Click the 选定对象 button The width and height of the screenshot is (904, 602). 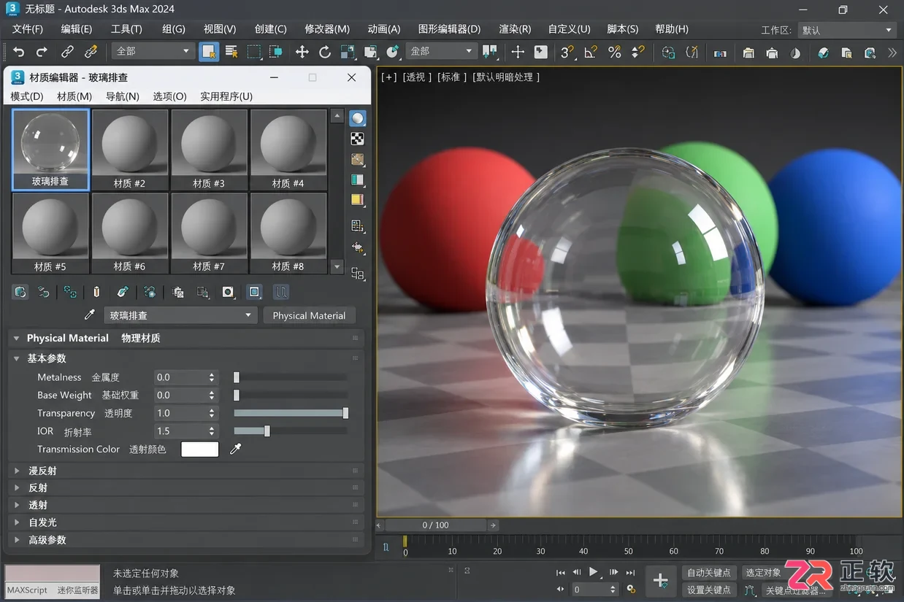763,573
